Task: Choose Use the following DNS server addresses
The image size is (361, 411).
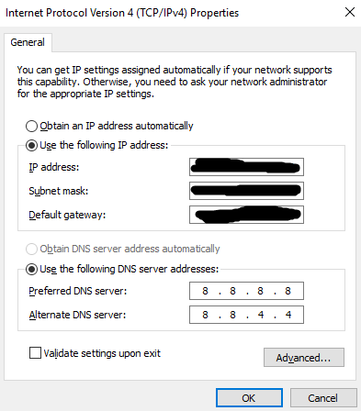Action: pos(31,270)
